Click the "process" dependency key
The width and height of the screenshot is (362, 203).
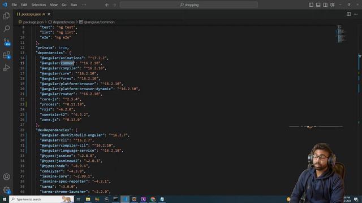[49, 104]
